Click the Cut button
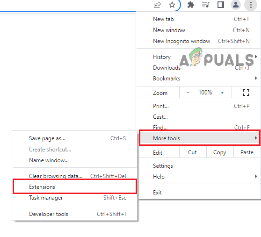This screenshot has width=261, height=237. coord(192,152)
